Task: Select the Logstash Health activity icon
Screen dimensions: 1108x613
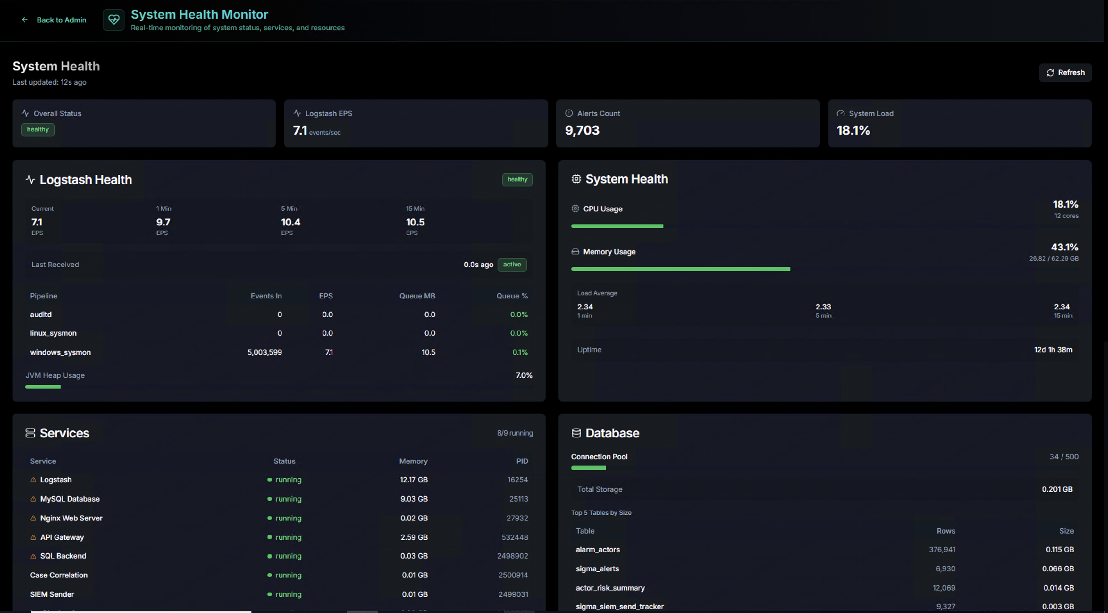Action: click(x=30, y=180)
